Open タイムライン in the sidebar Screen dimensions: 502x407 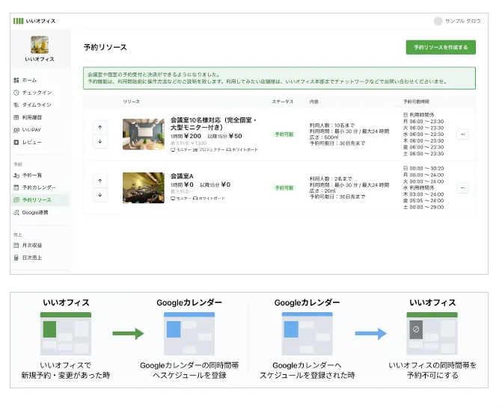point(32,105)
